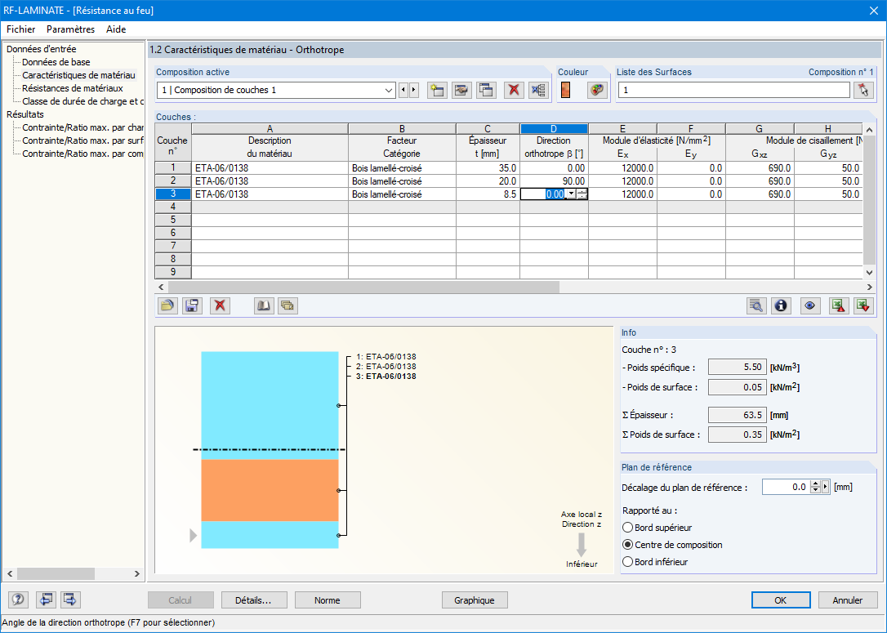This screenshot has height=633, width=887.
Task: Go to next composition arrow
Action: click(413, 90)
